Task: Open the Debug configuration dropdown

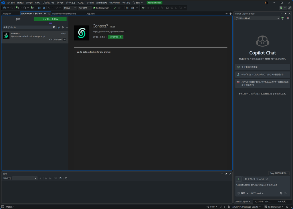Action: [70, 8]
